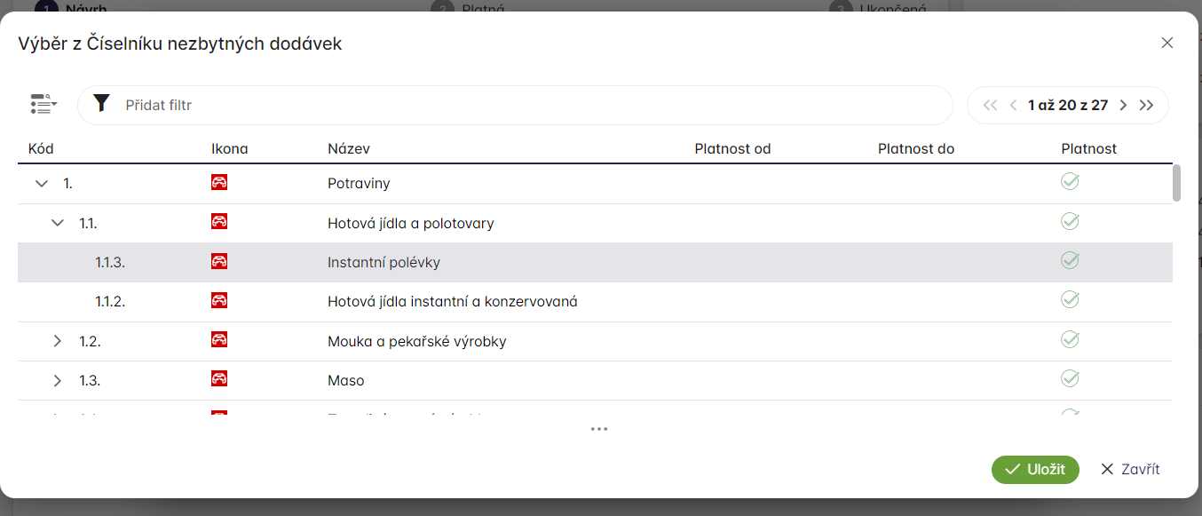Viewport: 1202px width, 516px height.
Task: Collapse the 1. Potraviny tree node
Action: pyautogui.click(x=41, y=184)
